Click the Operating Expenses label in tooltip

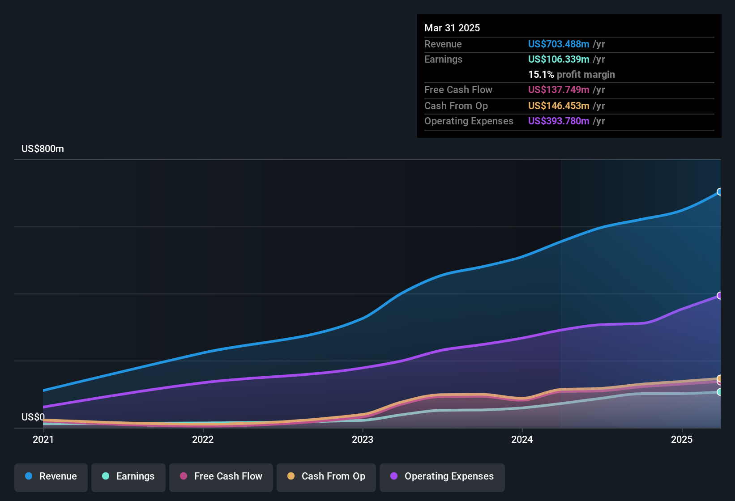coord(469,121)
